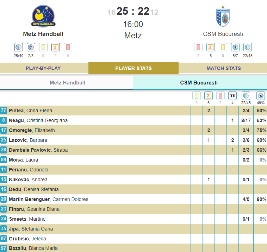Screen dimensions: 267x252
Task: Click the Metz Handball team name
Action: pos(43,34)
